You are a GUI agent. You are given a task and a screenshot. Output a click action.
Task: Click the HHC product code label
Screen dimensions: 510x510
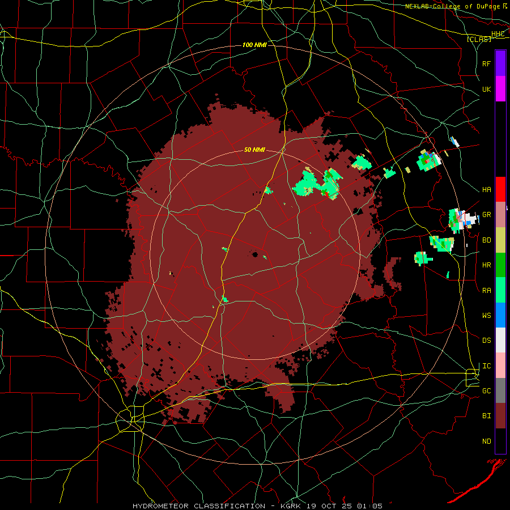[498, 34]
